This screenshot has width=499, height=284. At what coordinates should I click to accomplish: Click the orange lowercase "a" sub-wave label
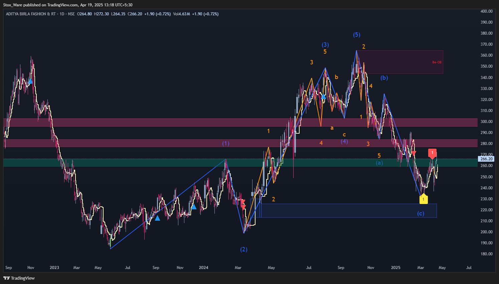click(x=332, y=128)
